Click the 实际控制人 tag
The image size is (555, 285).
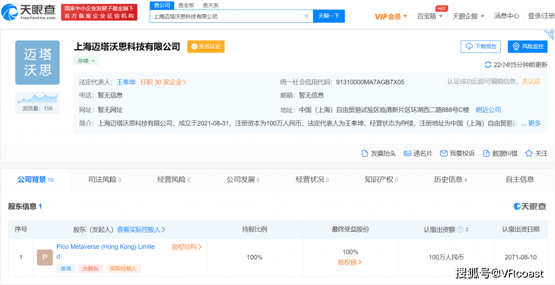tap(124, 269)
